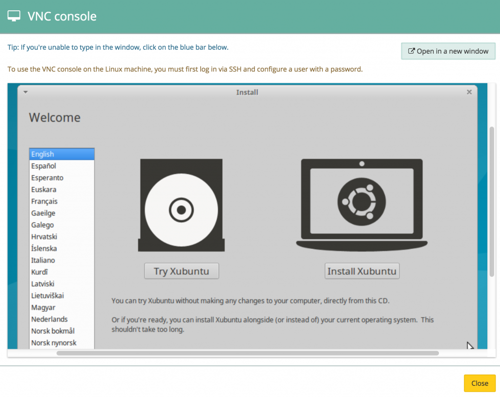Select Magyar in the language list
Image resolution: width=500 pixels, height=397 pixels.
(62, 307)
